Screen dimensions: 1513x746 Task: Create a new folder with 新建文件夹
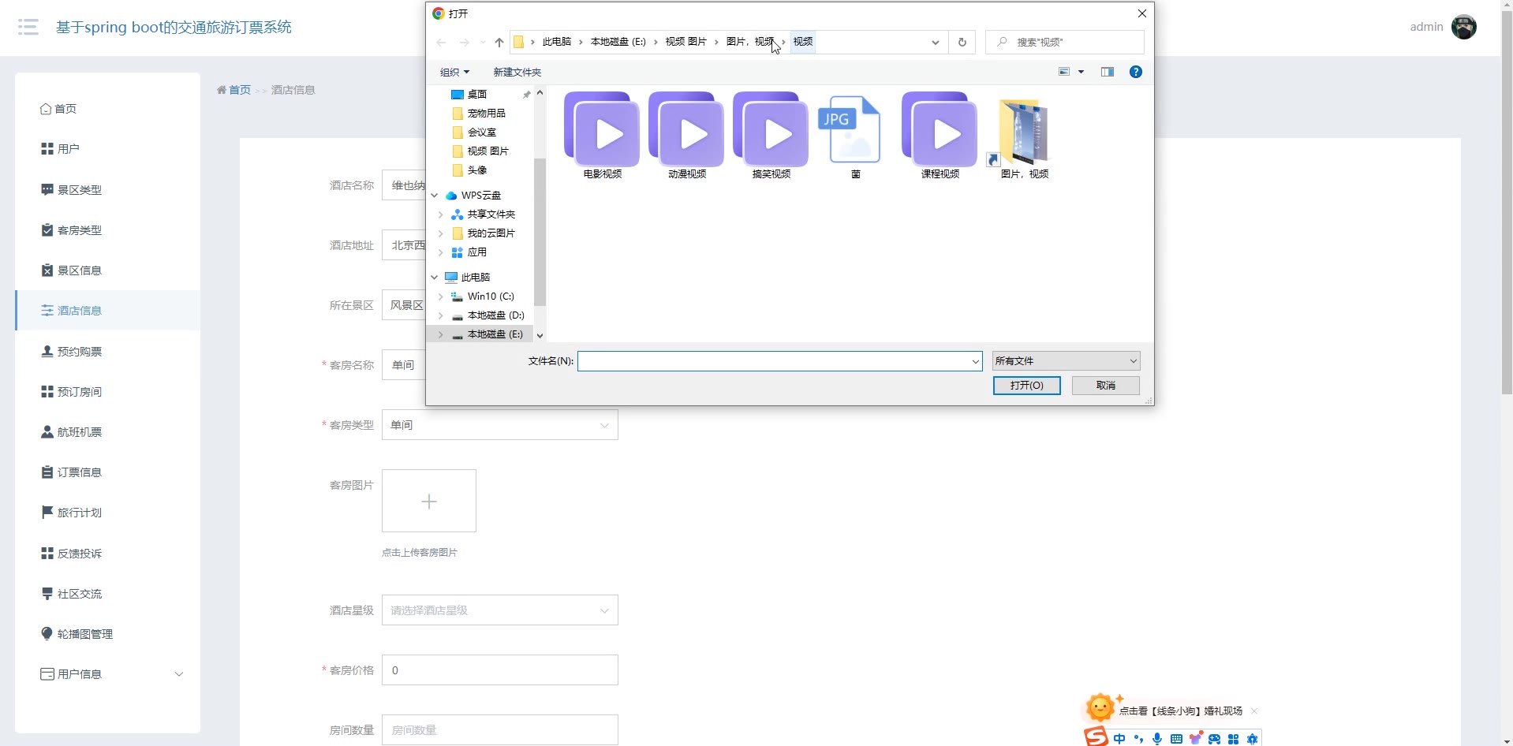click(x=517, y=72)
